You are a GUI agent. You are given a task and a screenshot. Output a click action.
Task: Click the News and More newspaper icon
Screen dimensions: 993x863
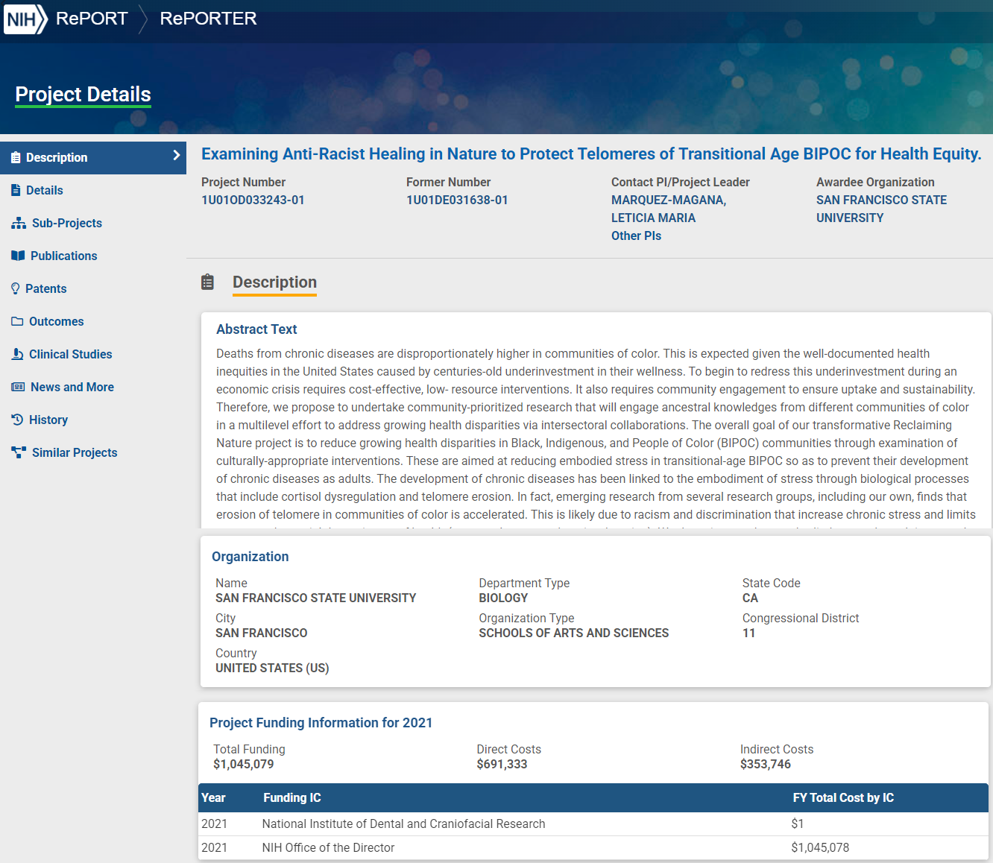click(x=18, y=387)
